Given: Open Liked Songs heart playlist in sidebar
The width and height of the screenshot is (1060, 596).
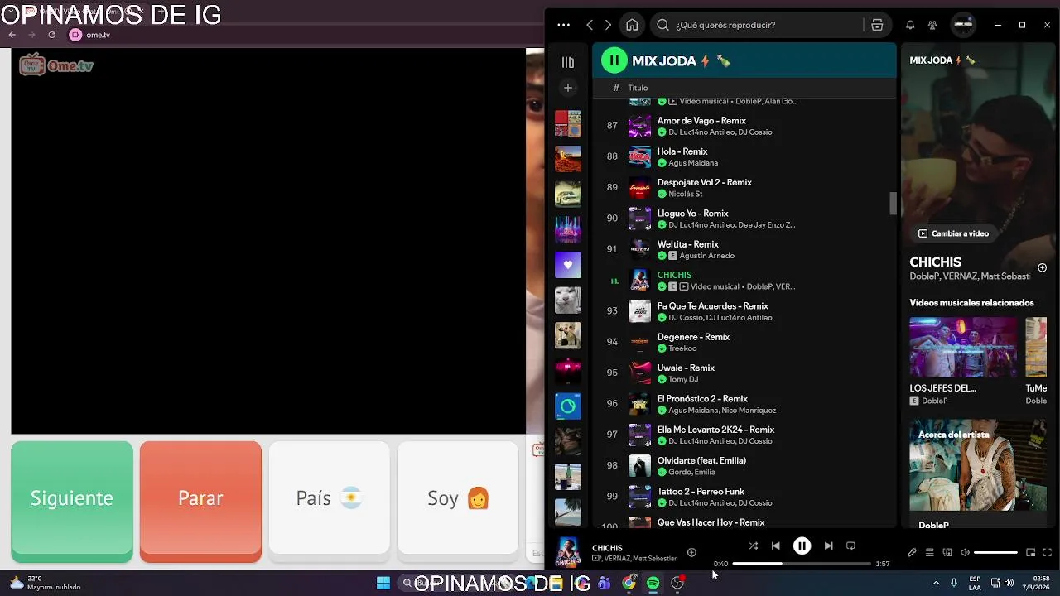Looking at the screenshot, I should 567,265.
